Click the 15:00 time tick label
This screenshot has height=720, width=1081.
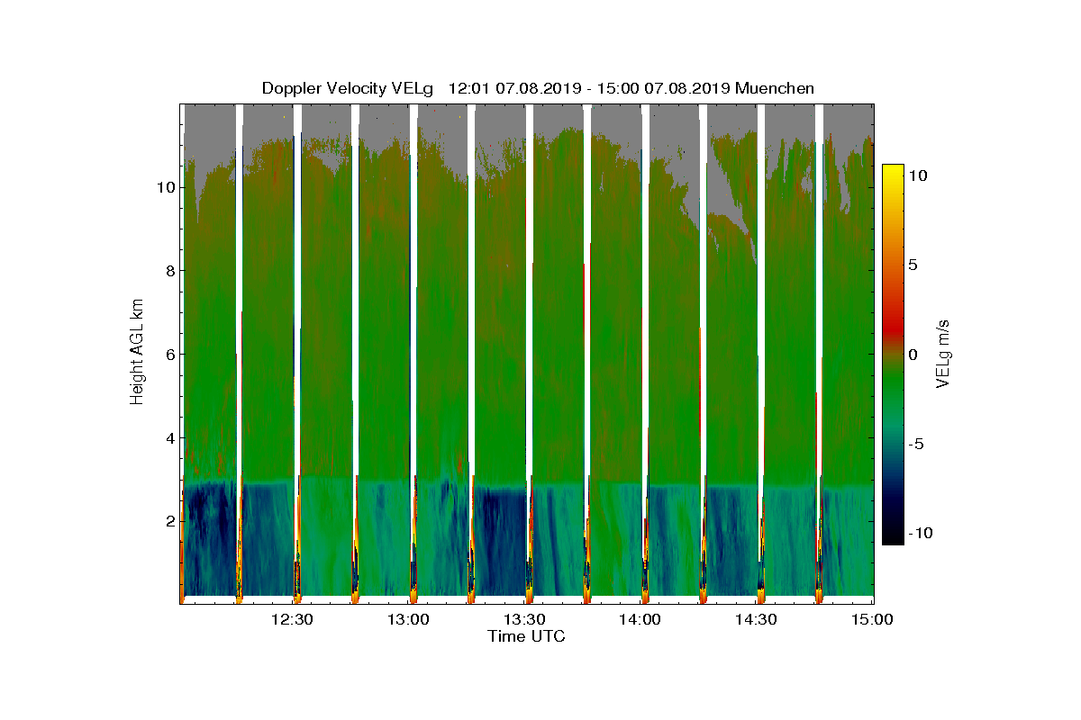872,619
